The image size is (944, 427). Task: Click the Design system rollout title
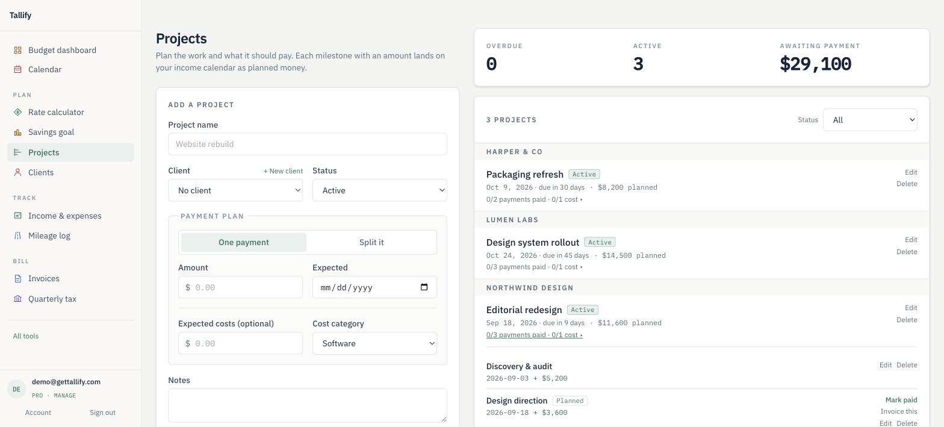click(533, 242)
